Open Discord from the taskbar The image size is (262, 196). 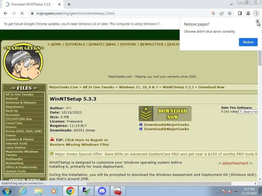(102, 191)
